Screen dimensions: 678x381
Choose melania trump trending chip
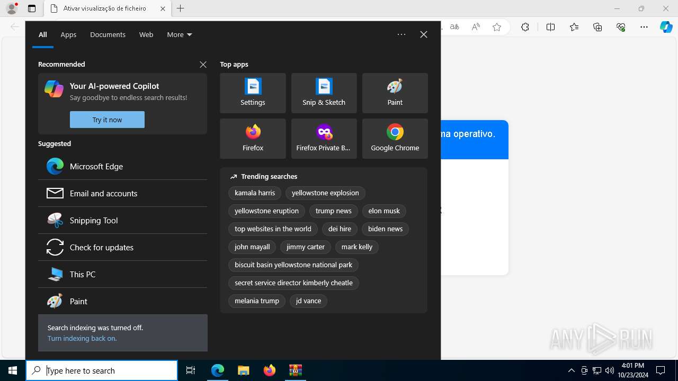coord(257,301)
